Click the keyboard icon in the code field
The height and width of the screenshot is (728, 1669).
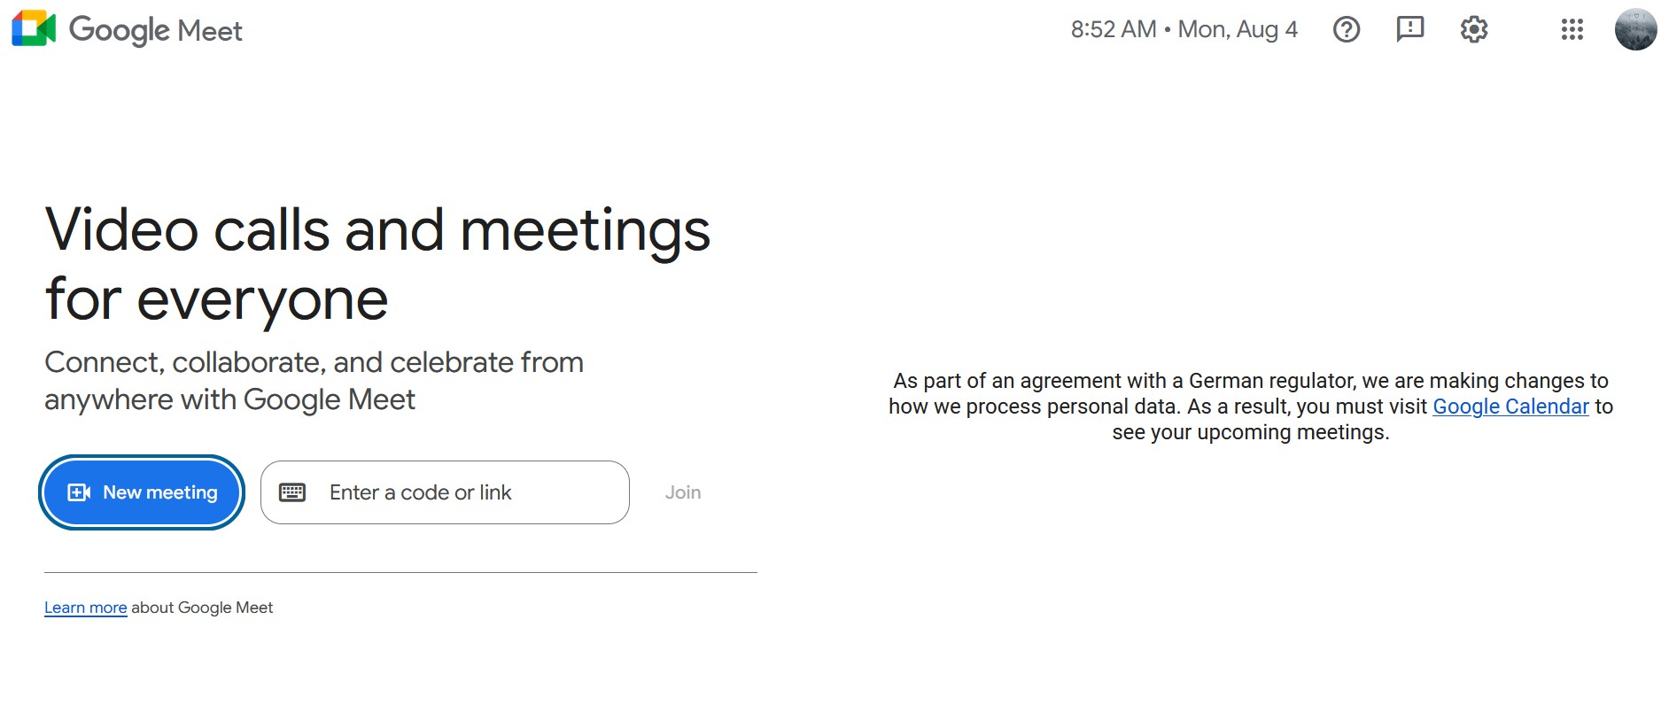(x=292, y=492)
